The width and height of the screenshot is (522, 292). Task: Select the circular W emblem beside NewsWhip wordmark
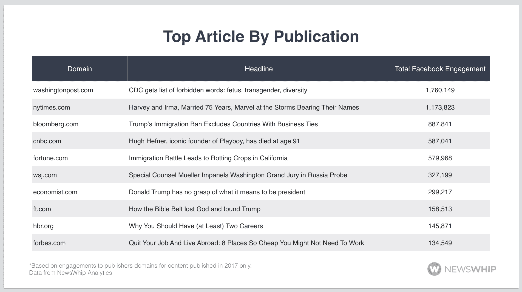click(435, 269)
